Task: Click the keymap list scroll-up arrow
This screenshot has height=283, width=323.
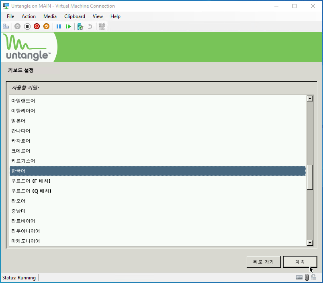Action: click(310, 99)
